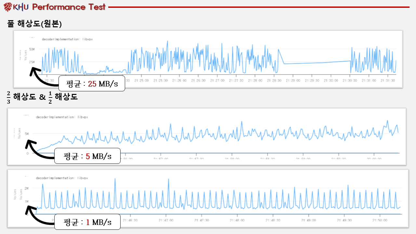The height and width of the screenshot is (234, 416).
Task: Click the 21:26:00 time tick
Action: (180, 80)
